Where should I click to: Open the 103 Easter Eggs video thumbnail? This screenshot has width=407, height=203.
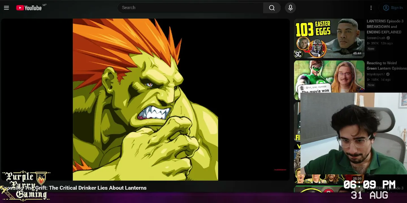point(329,38)
